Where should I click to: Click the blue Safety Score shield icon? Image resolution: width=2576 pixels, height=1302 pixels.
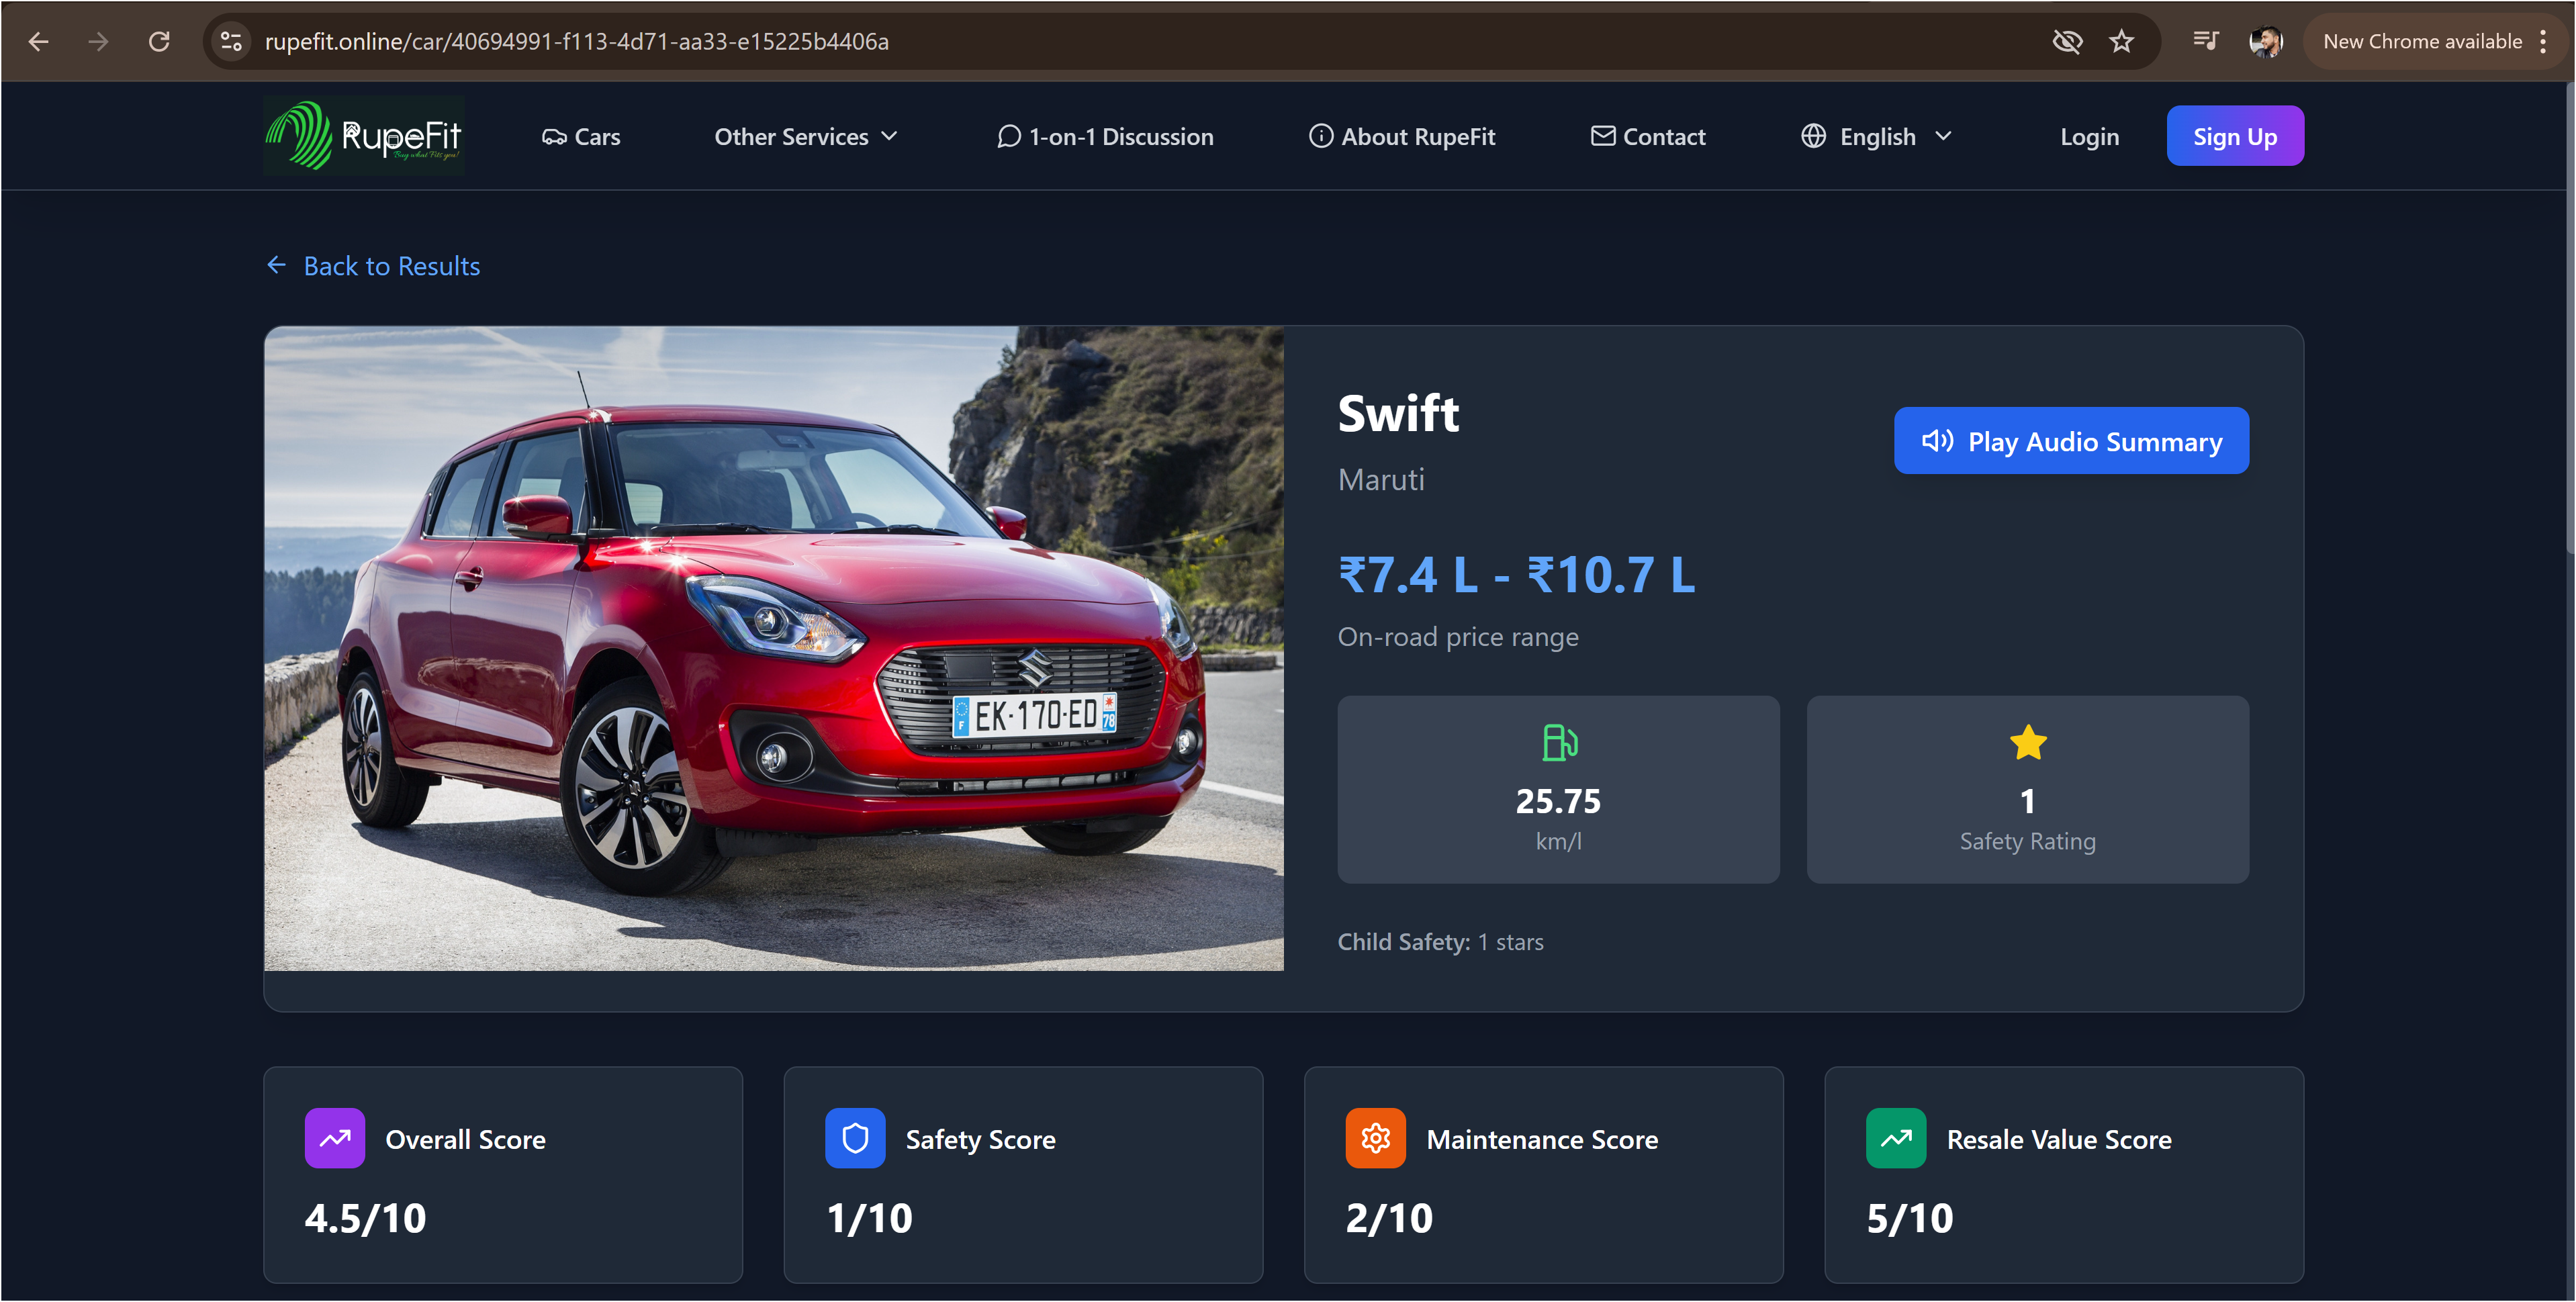pos(855,1138)
